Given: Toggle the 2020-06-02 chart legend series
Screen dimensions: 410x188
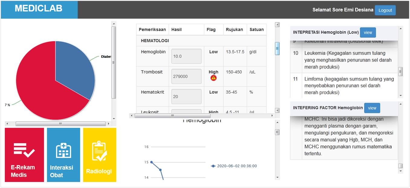Looking at the screenshot, I should point(234,166).
